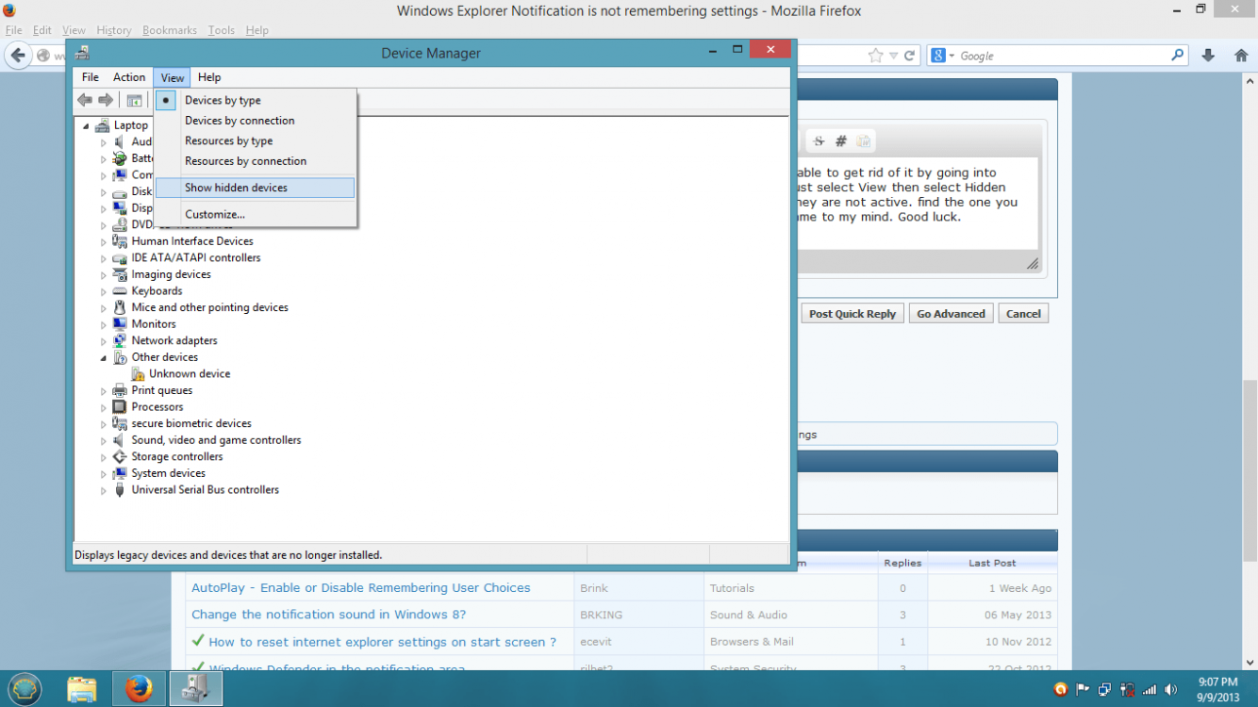Open the Action menu in Device Manager
The image size is (1258, 707).
tap(129, 77)
